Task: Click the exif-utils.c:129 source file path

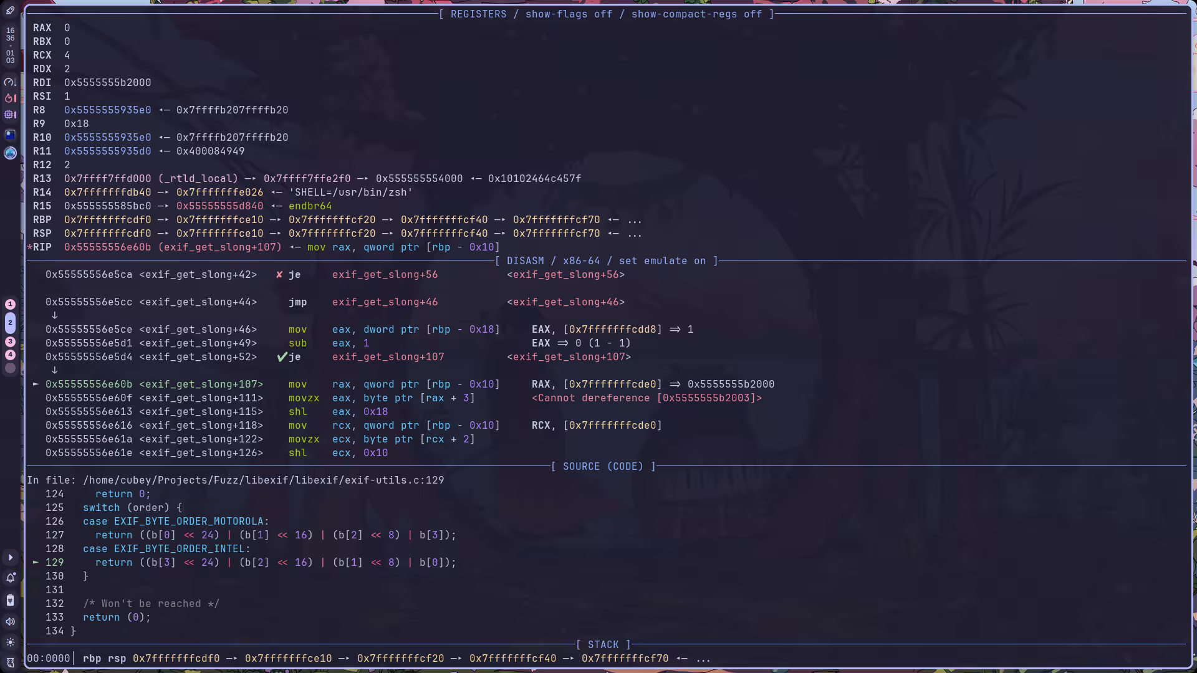Action: (x=263, y=480)
